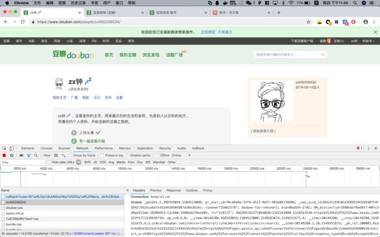Click the red DevTools error count indicator
380x237 pixels.
[x=360, y=148]
